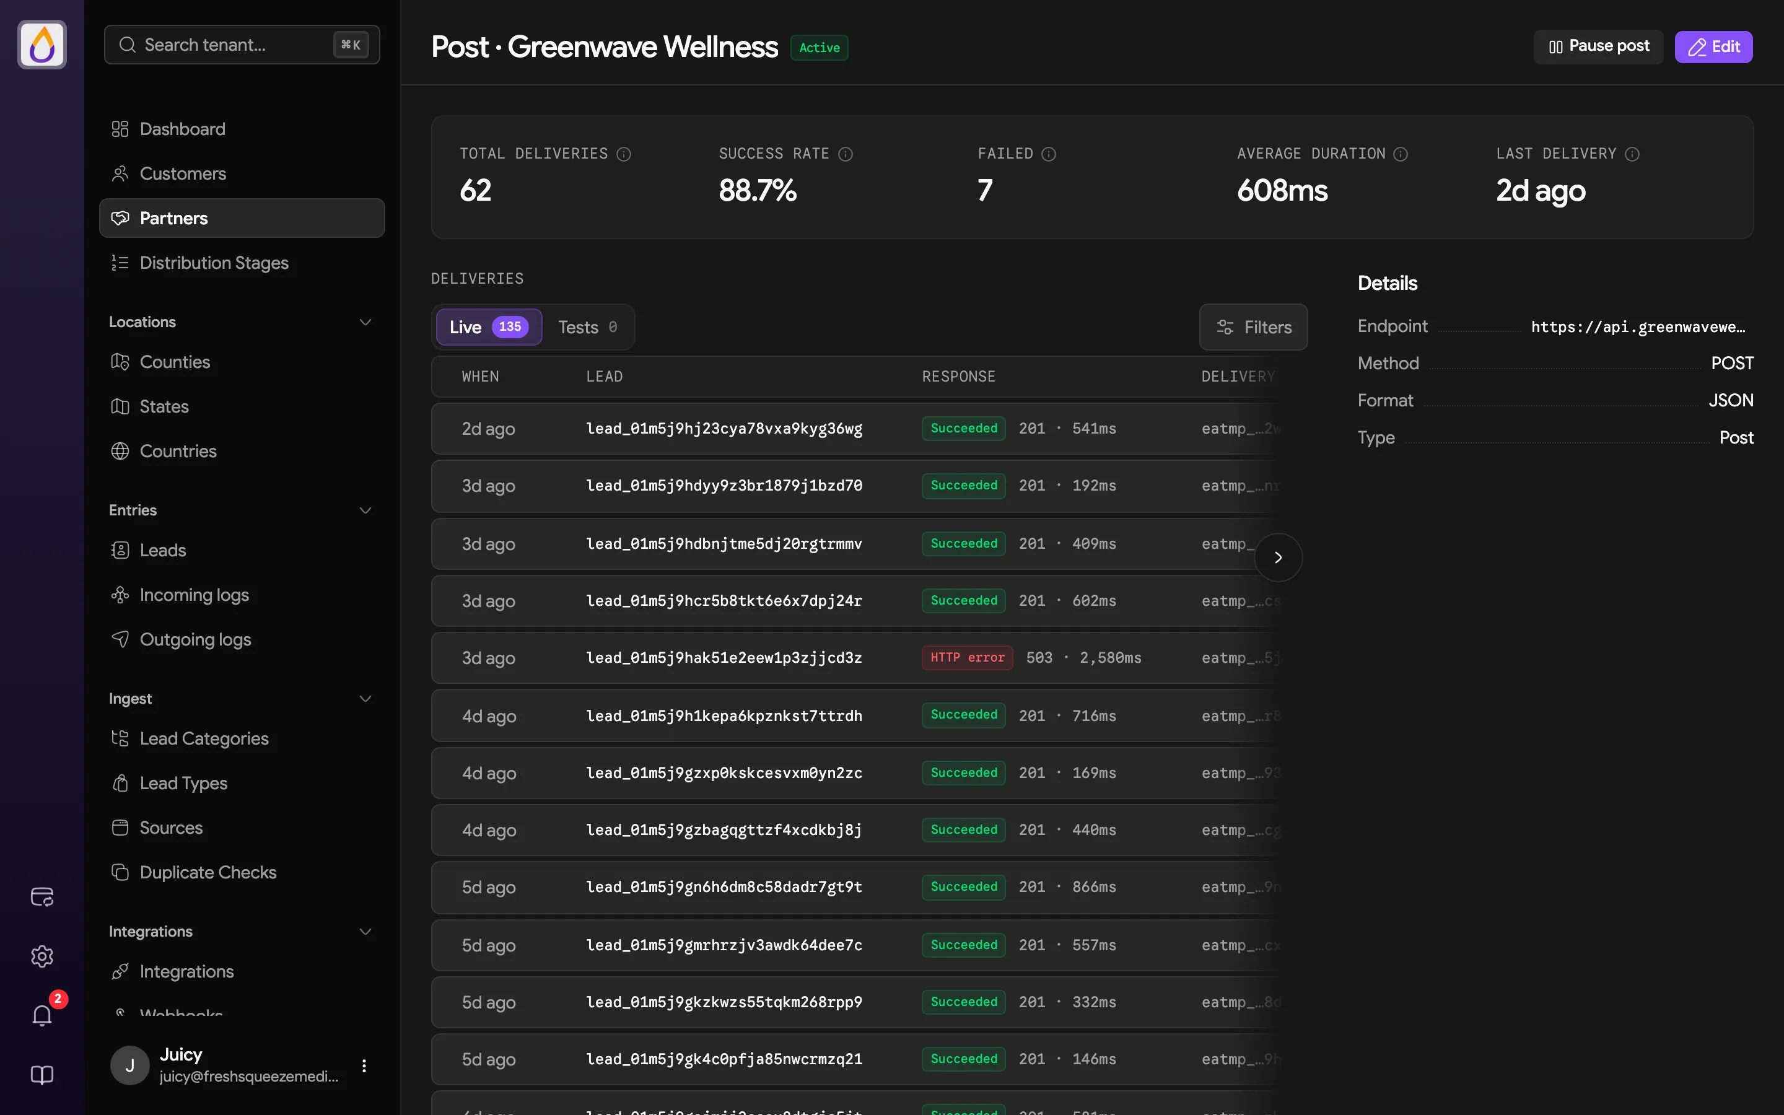Click lead_01m5j9hdyy9z3br1879j1bzd70
Screen dimensions: 1784x1115
pos(724,486)
